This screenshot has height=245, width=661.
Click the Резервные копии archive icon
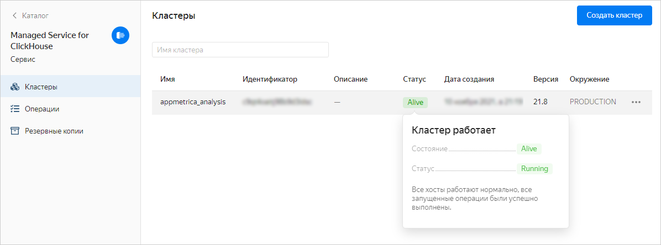click(15, 131)
